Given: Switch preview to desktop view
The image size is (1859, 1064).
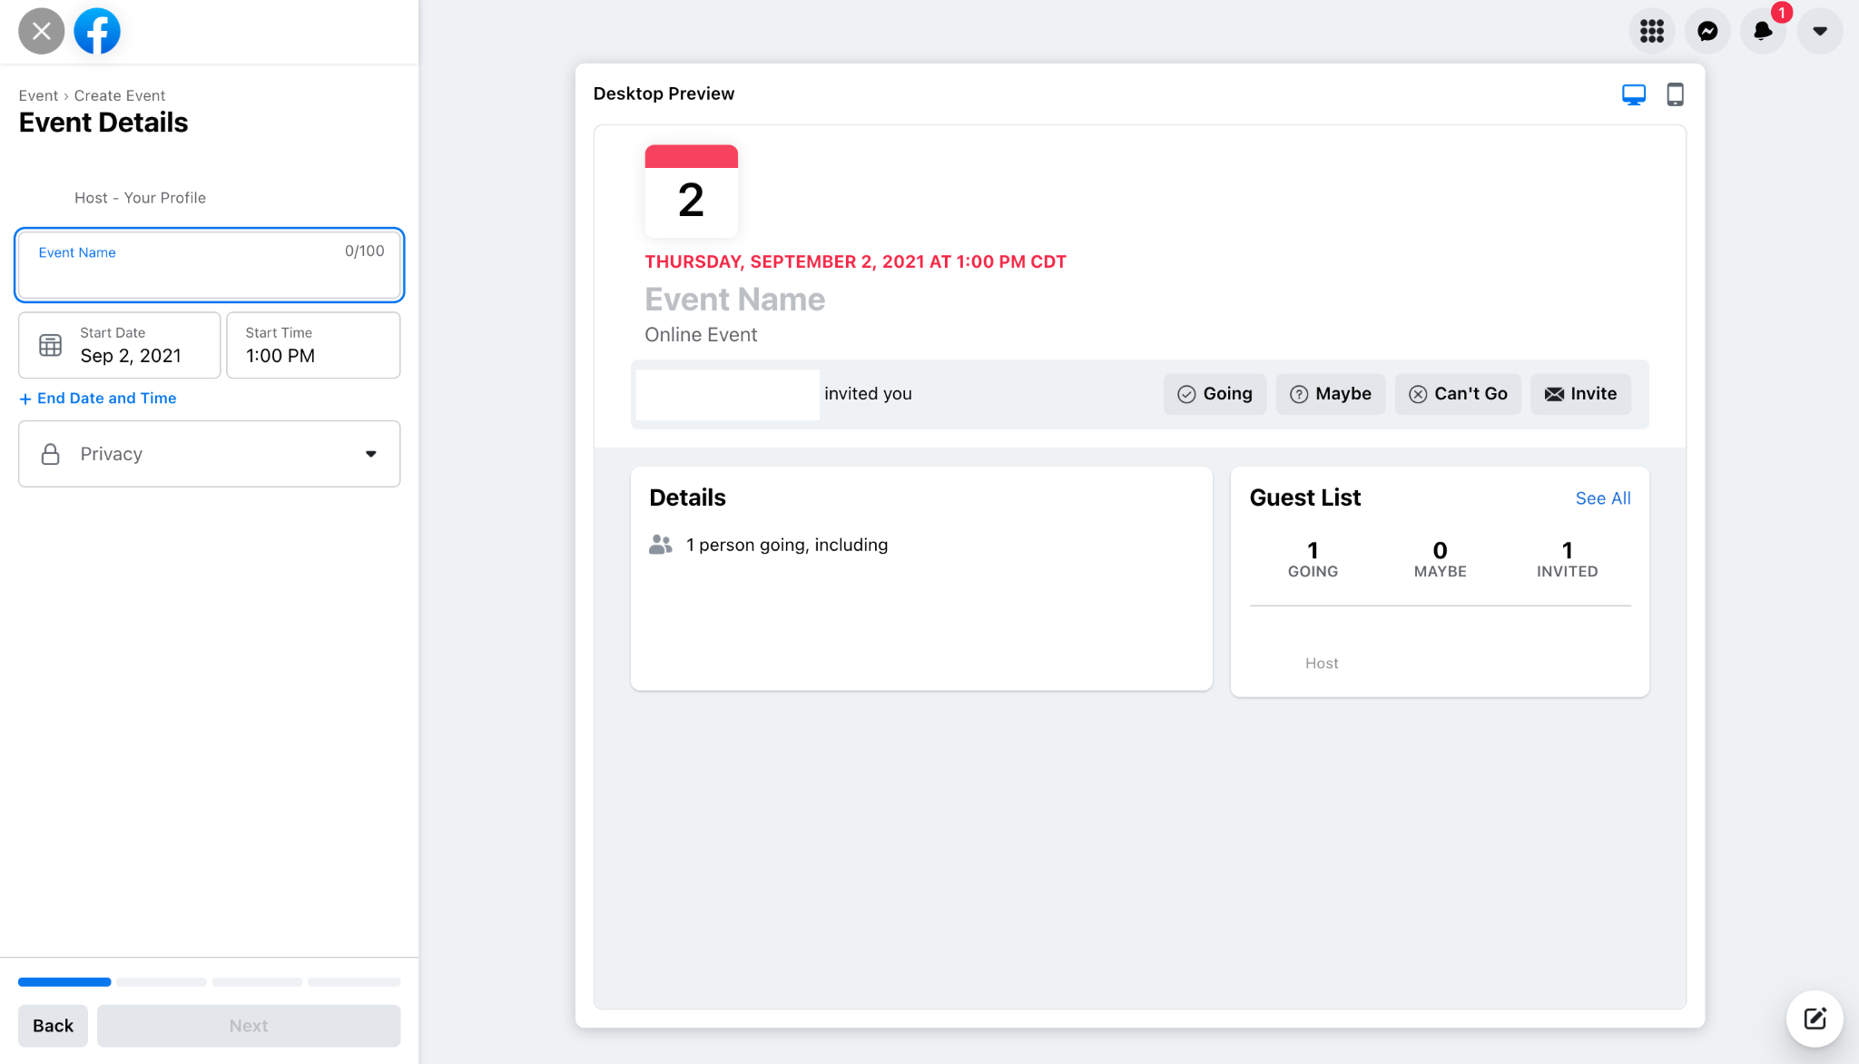Looking at the screenshot, I should [1633, 94].
